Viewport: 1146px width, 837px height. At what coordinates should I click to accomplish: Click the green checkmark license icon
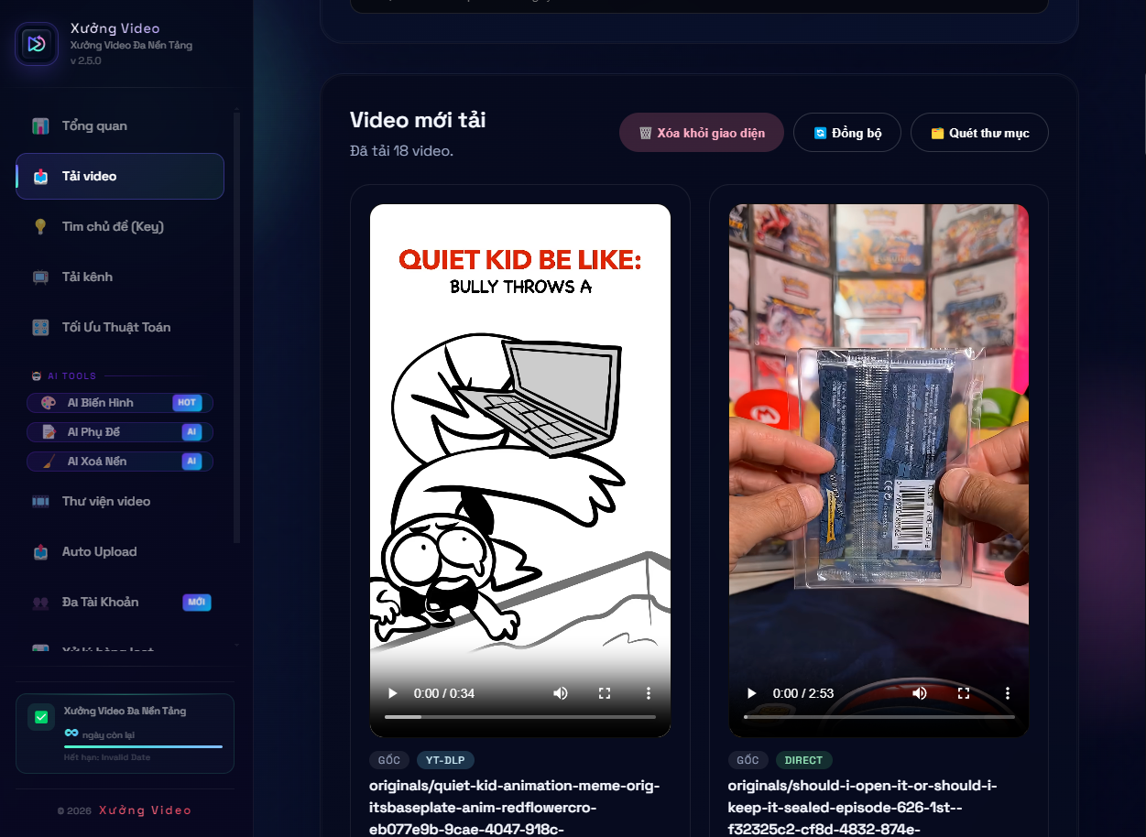(x=41, y=717)
